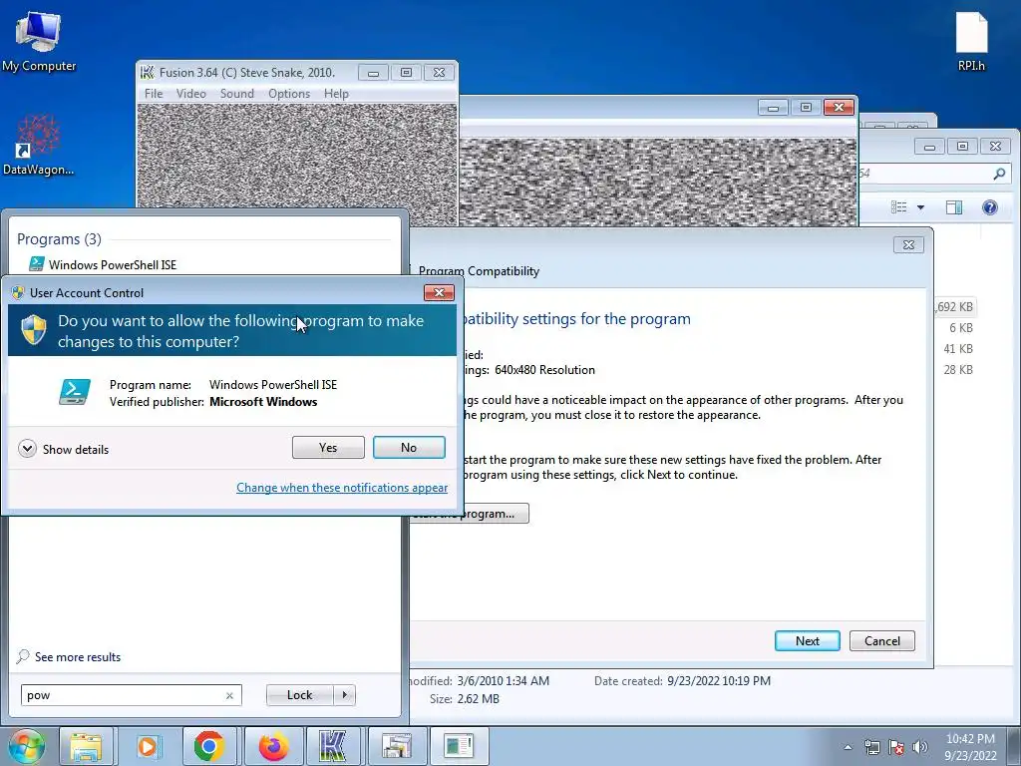
Task: Switch to Program Compatibility taskbar button
Action: tap(397, 746)
